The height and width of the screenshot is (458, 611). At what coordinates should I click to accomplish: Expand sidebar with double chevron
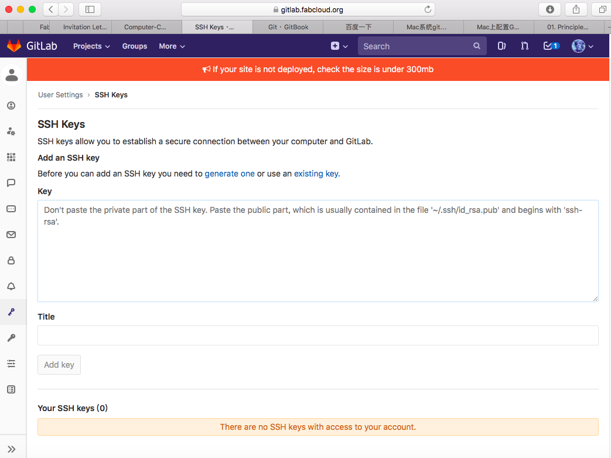click(11, 449)
